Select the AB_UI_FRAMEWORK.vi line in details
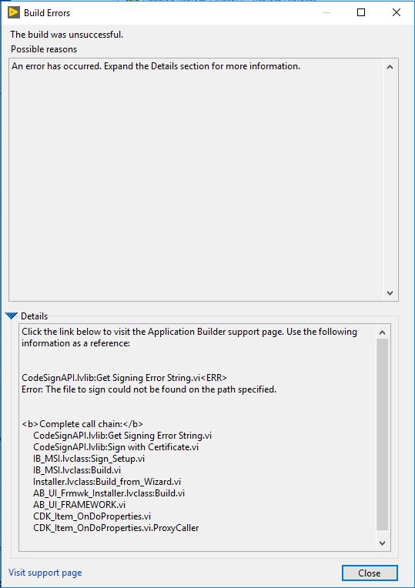 tap(79, 505)
